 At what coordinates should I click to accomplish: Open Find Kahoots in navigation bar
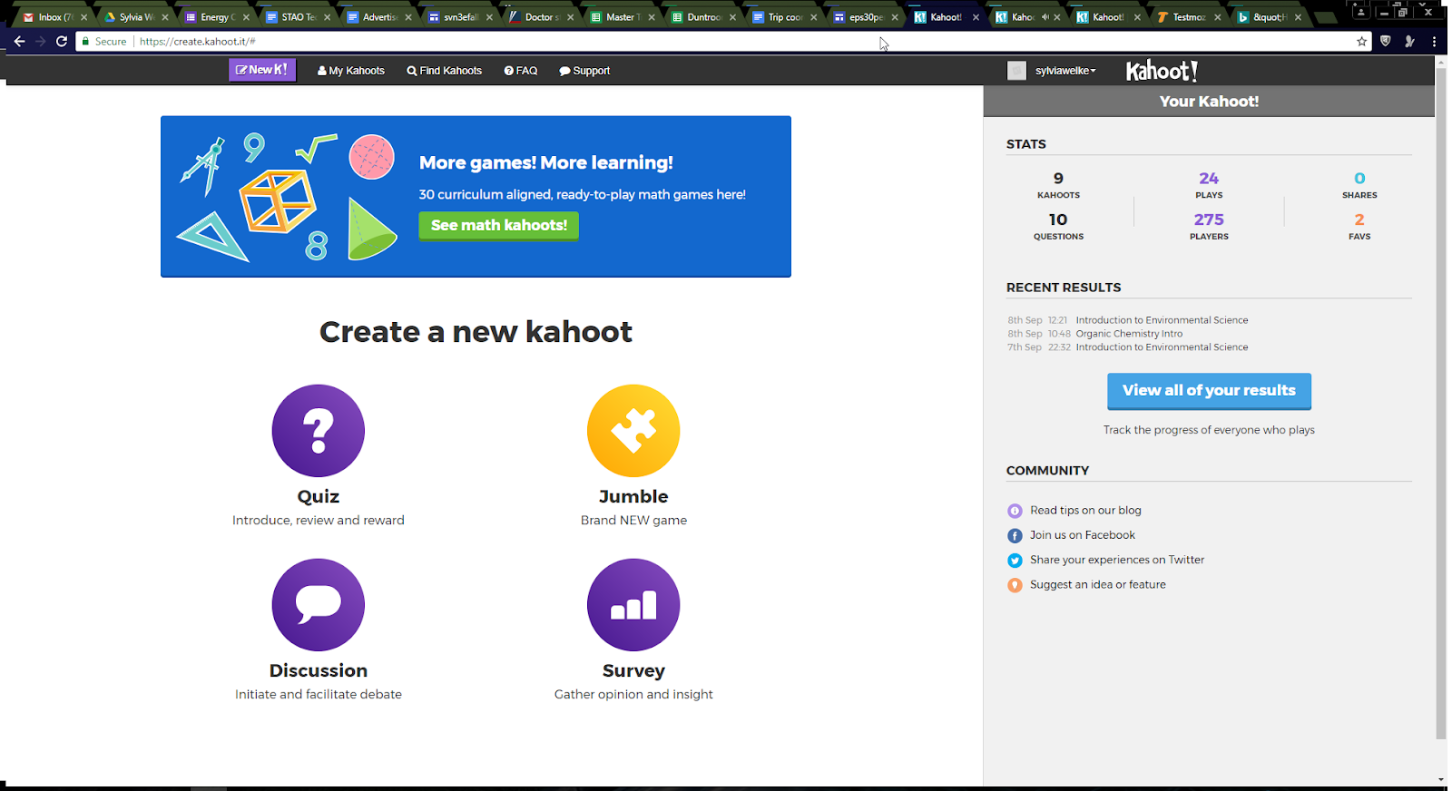445,71
